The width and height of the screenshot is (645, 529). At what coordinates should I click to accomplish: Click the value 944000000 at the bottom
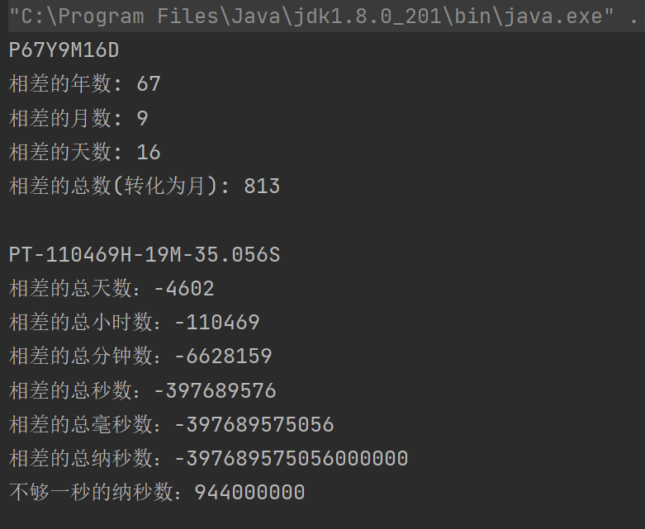tap(249, 493)
